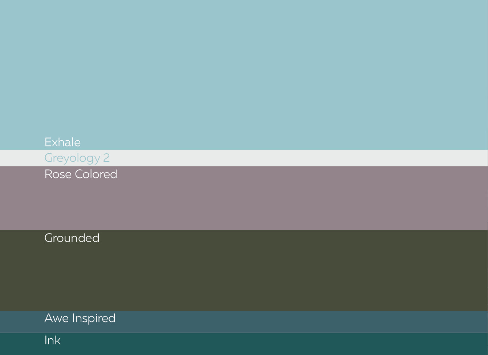Click the "Grounded" text label
This screenshot has height=355, width=488.
[72, 238]
